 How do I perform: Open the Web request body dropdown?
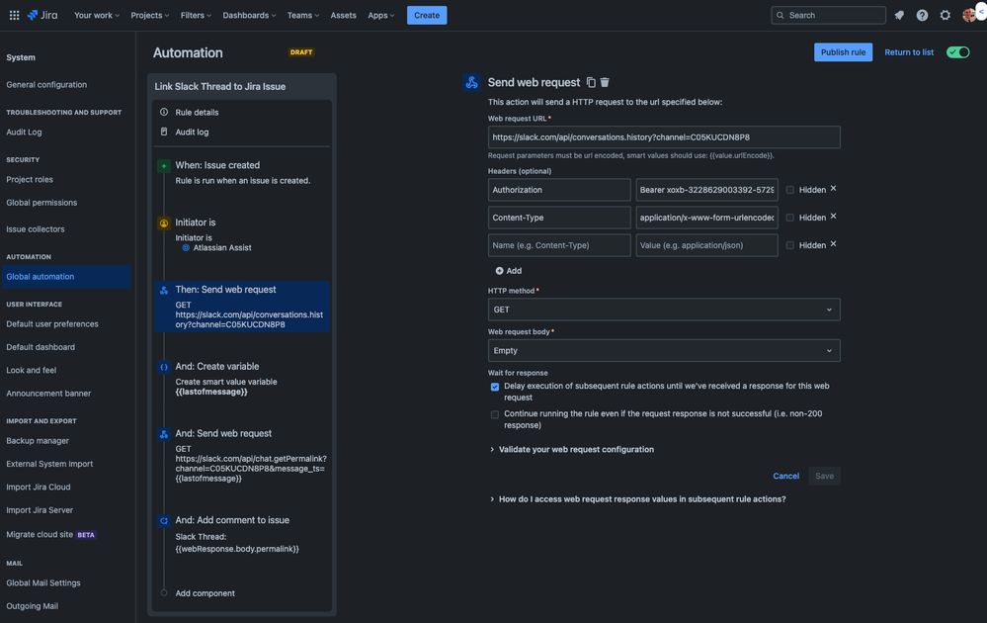[x=664, y=350]
